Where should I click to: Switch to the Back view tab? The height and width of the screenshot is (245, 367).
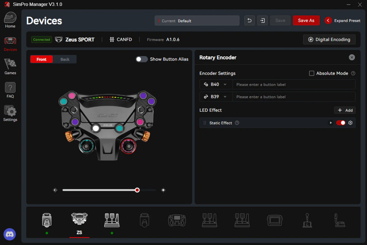point(65,59)
